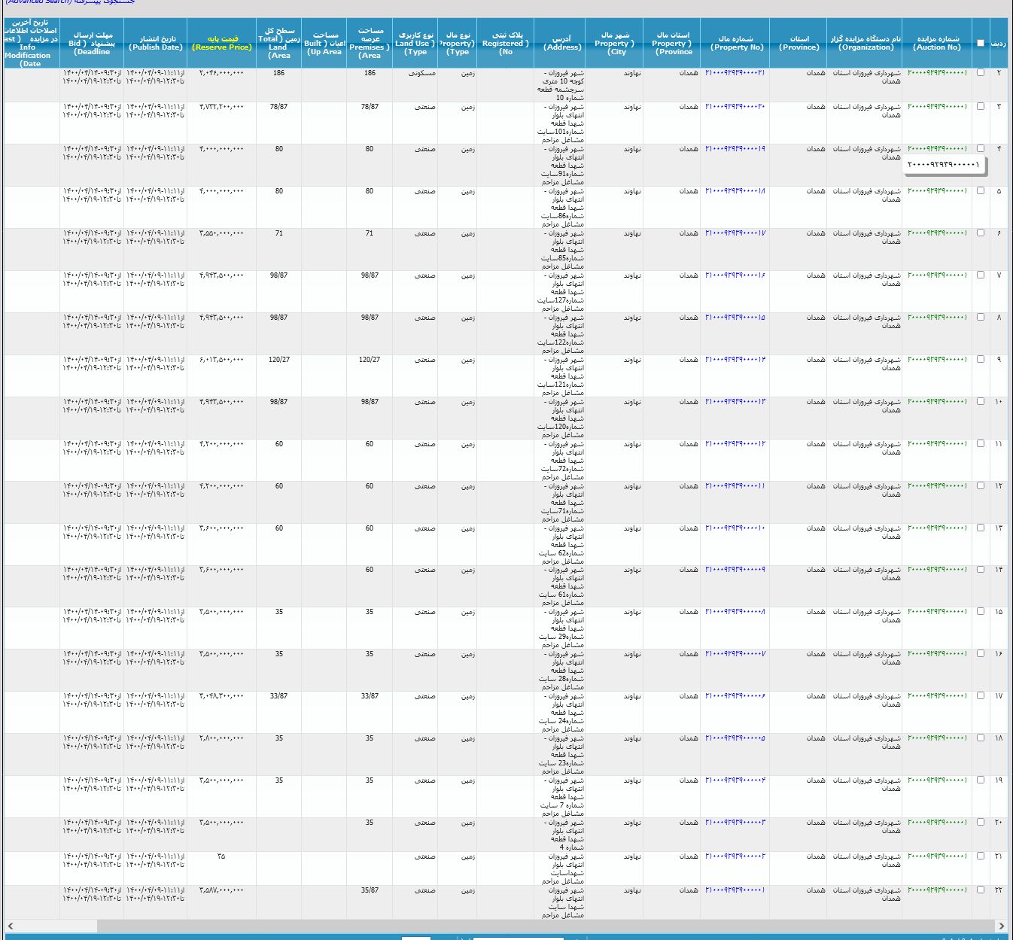The height and width of the screenshot is (940, 1013).
Task: Sort by the Publish Date column header
Action: click(x=156, y=43)
